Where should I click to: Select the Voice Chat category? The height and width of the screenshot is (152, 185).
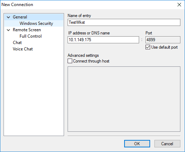pyautogui.click(x=23, y=49)
